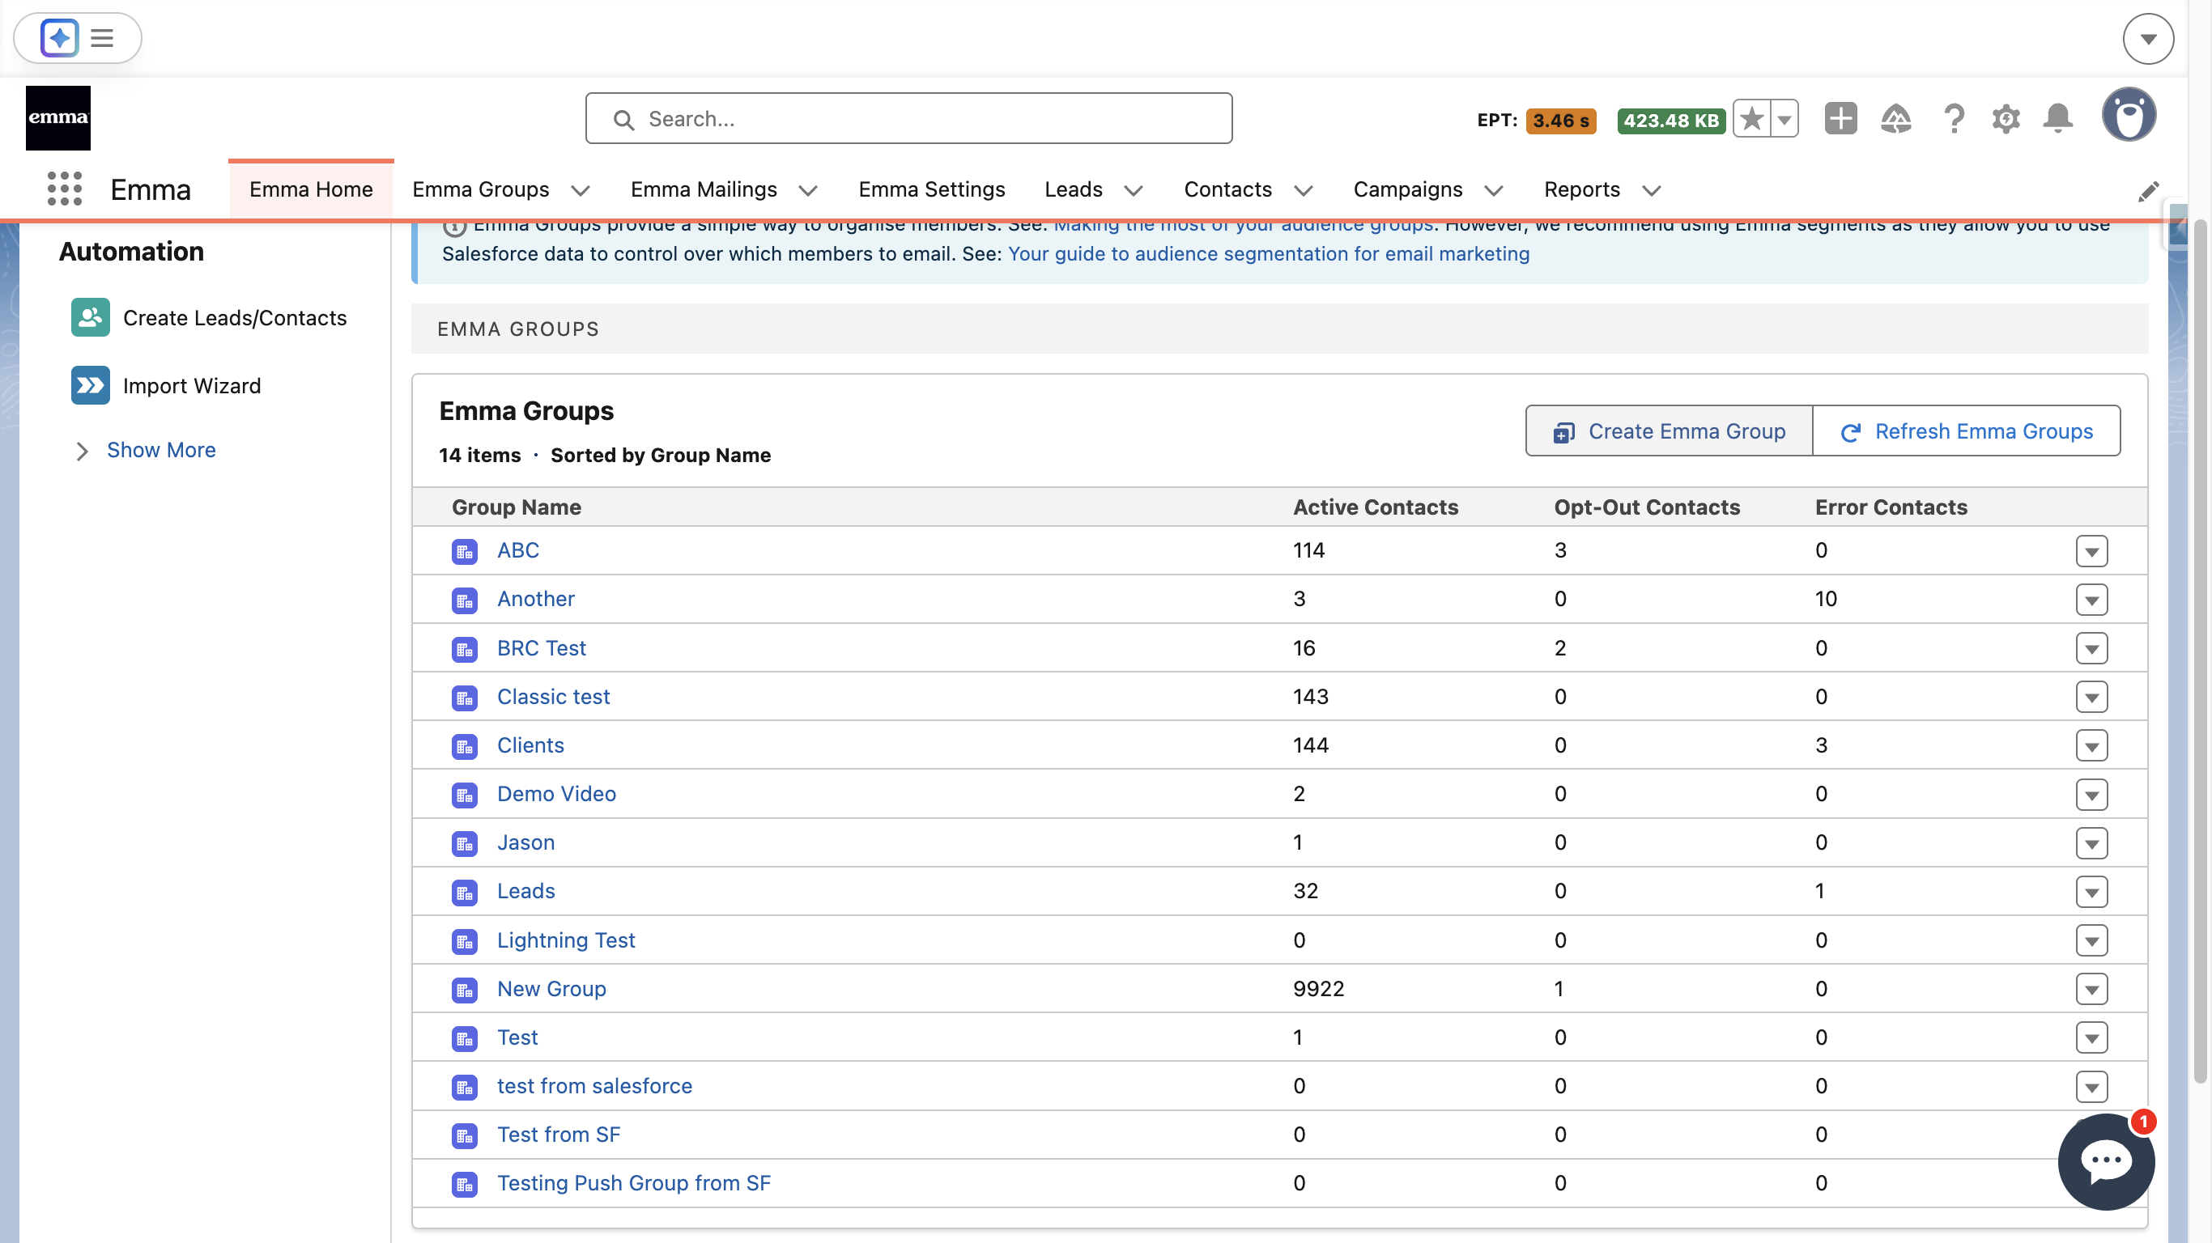Open row actions menu for New Group

pyautogui.click(x=2091, y=990)
